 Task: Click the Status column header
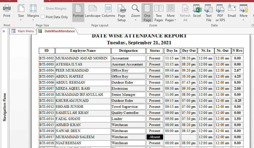point(155,51)
